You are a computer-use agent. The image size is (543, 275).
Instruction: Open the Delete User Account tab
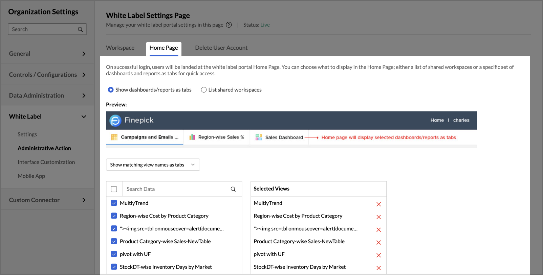click(221, 48)
